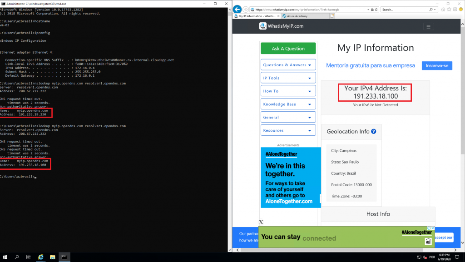This screenshot has width=465, height=262.
Task: Open Windows taskbar search
Action: coord(17,257)
